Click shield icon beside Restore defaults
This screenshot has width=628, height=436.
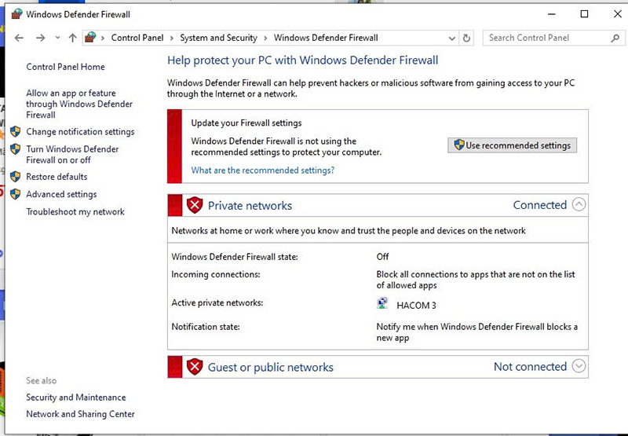click(15, 177)
